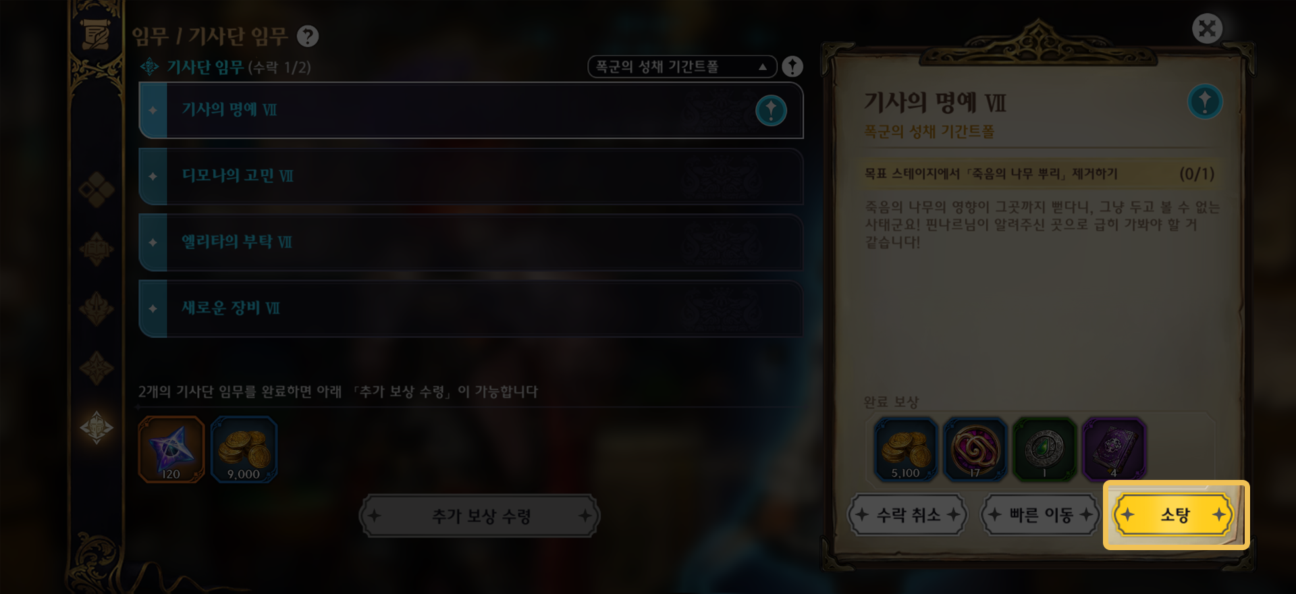The height and width of the screenshot is (594, 1296).
Task: Select the 디모나의 고민 Ⅶ mission row
Action: click(470, 176)
